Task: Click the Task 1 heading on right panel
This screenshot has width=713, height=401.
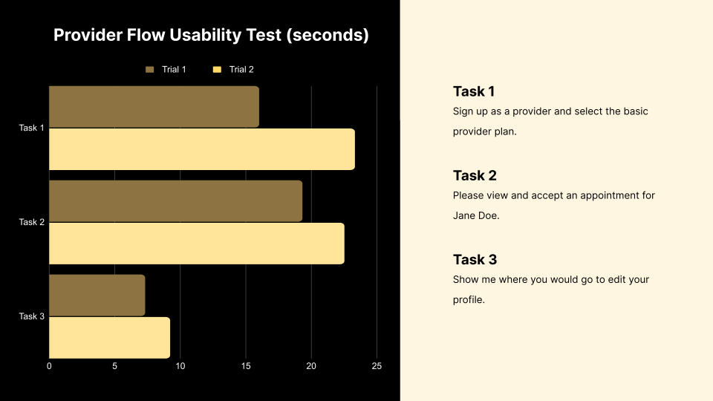Action: point(474,91)
